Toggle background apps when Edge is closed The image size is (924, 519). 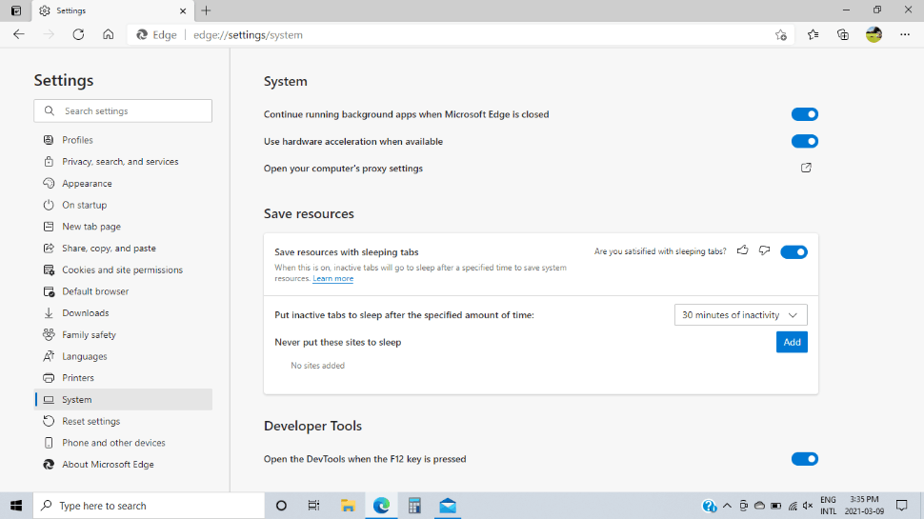coord(804,114)
